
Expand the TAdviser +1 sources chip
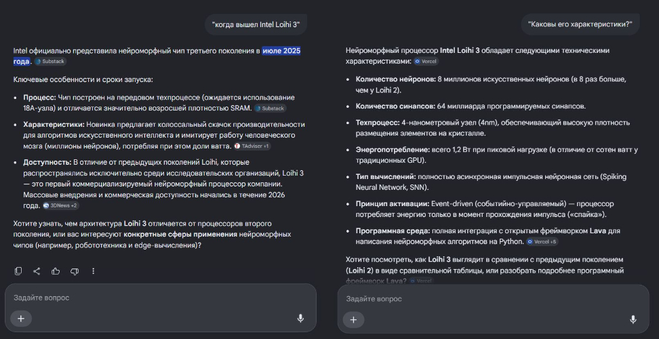tap(253, 146)
